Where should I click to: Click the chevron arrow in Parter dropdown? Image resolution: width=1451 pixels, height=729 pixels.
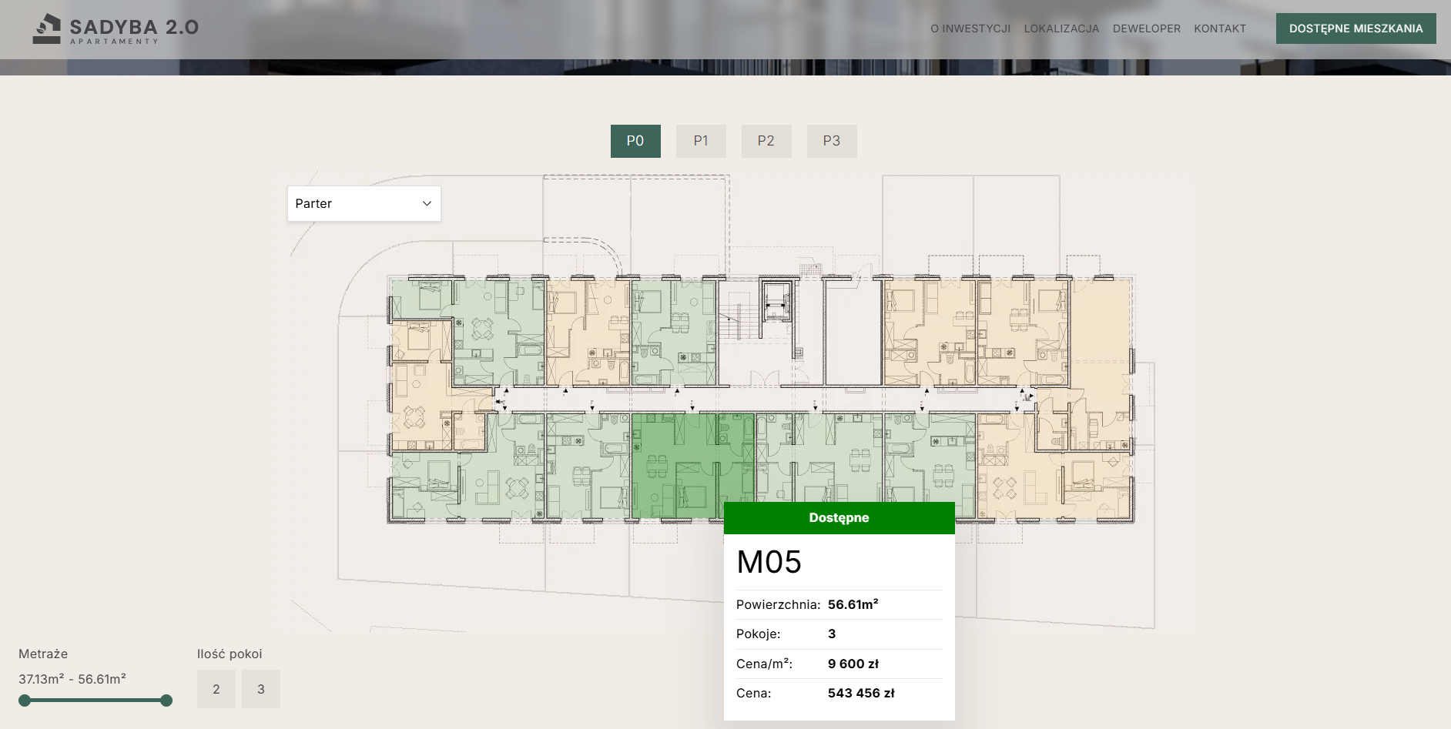(427, 203)
